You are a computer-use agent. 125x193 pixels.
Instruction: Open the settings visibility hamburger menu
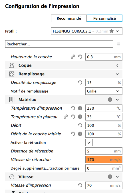click(x=119, y=44)
